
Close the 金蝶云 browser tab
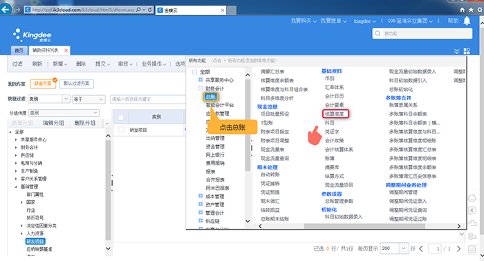[x=222, y=10]
